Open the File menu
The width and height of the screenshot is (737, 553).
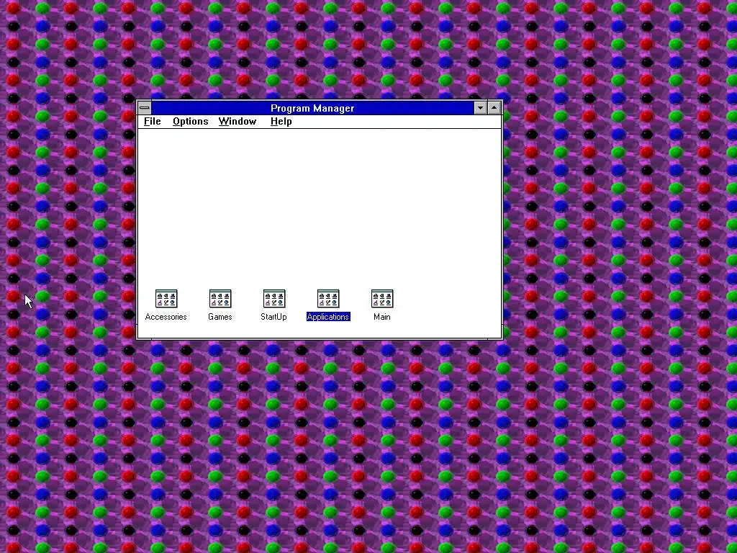tap(153, 121)
